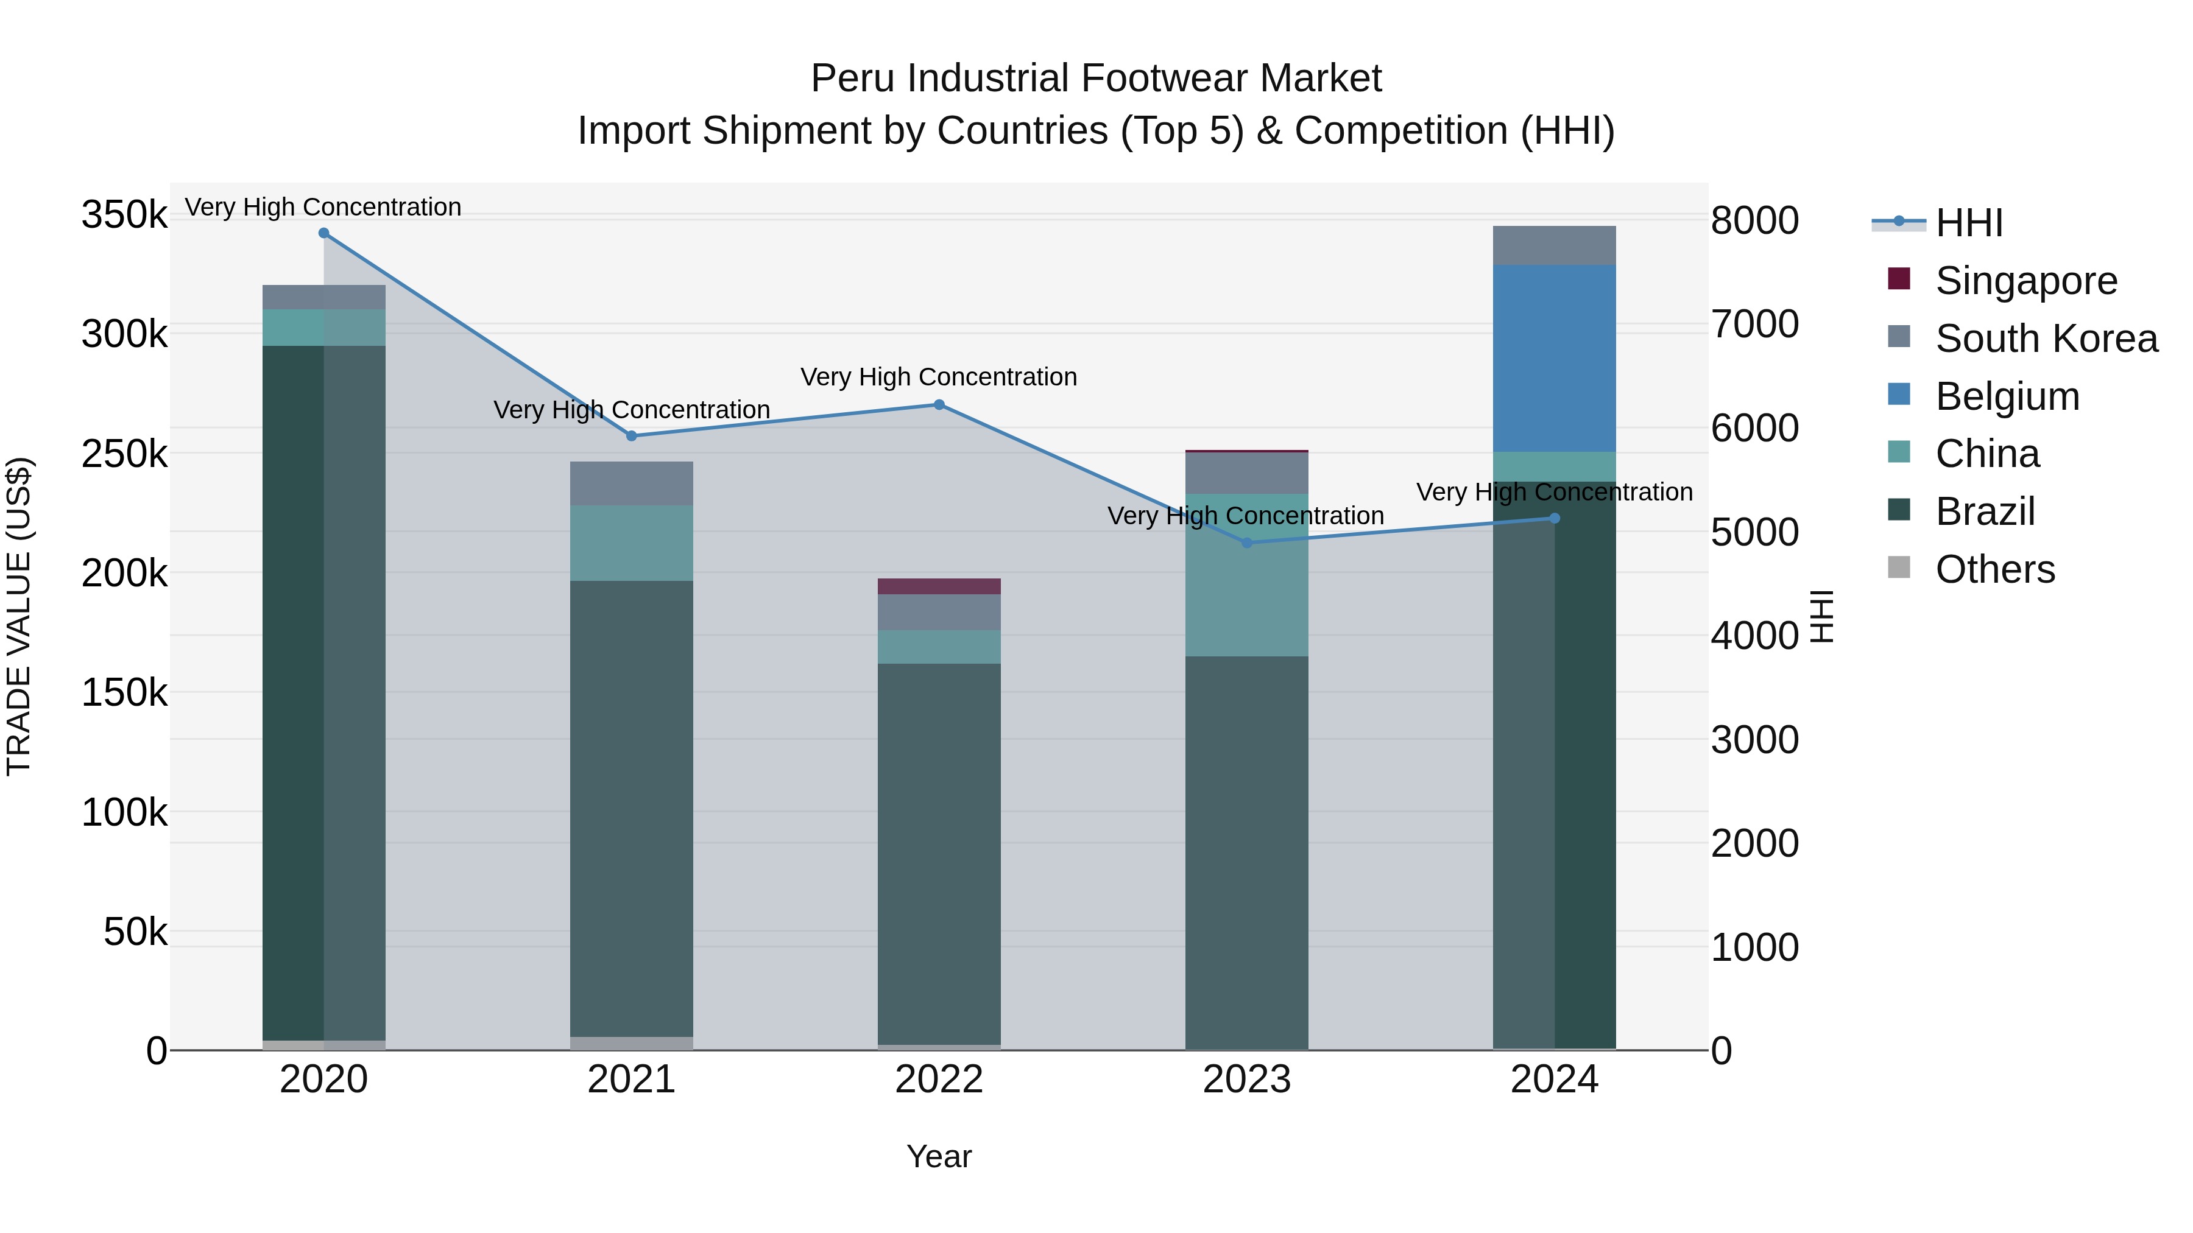Image resolution: width=2193 pixels, height=1233 pixels.
Task: Toggle Singapore series in legend
Action: pyautogui.click(x=2002, y=280)
